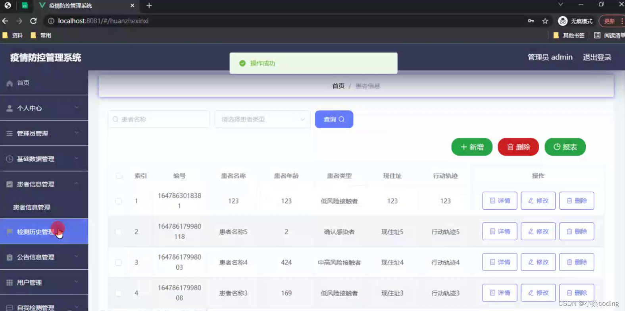Check the row for 患者名称3
This screenshot has height=311, width=625.
click(118, 293)
